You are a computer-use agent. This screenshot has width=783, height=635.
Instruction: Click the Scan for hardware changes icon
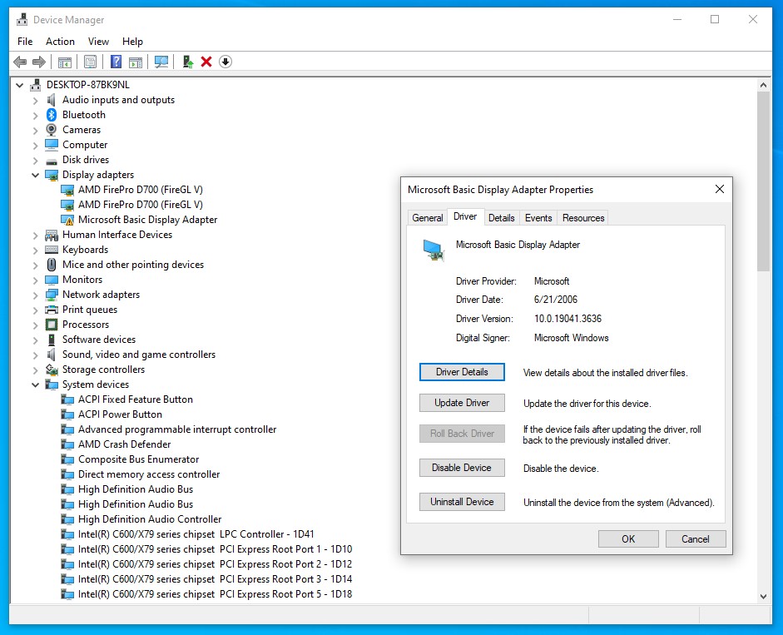(x=161, y=62)
